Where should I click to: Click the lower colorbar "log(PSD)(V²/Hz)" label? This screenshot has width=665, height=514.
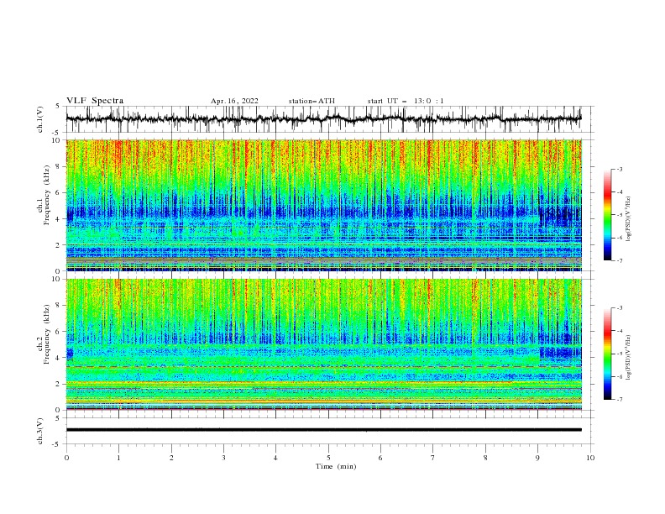(x=629, y=358)
